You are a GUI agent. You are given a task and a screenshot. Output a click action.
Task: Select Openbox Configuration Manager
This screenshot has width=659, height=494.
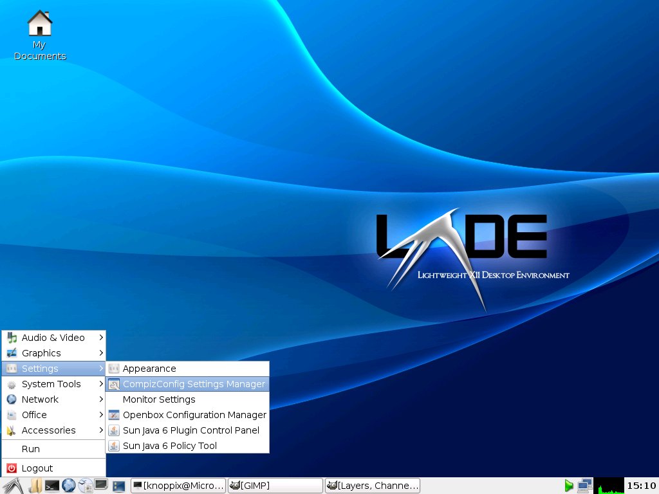194,415
